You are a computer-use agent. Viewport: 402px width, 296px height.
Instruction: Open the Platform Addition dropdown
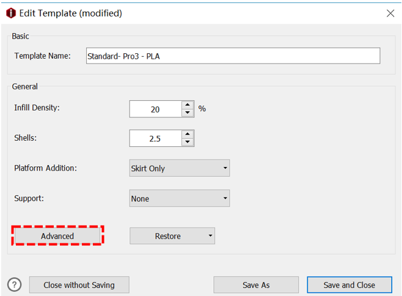[x=180, y=168]
